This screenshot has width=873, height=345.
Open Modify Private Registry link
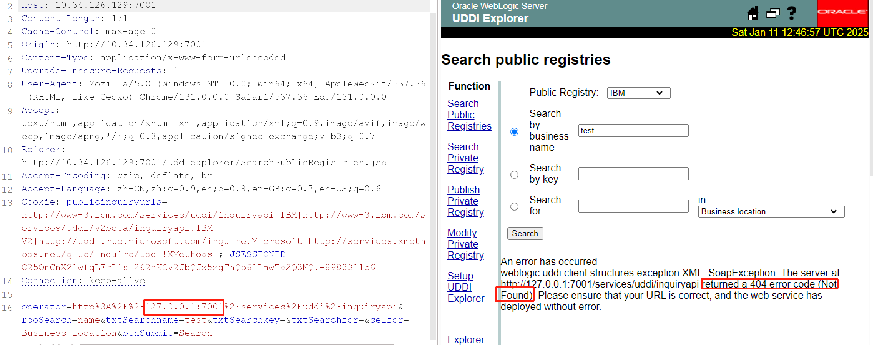point(465,244)
